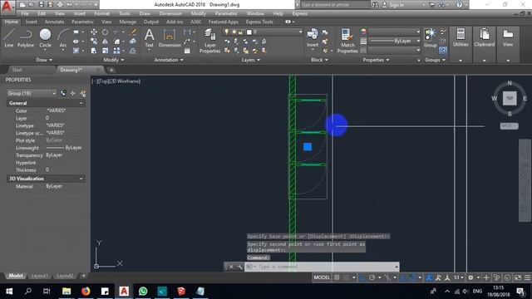Click the Table icon in Annotation panel
This screenshot has height=299, width=532.
click(x=187, y=51)
